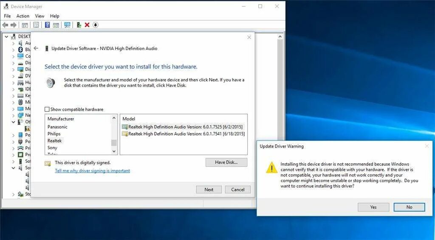
Task: Click the blue question-mark Help toolbar icon
Action: (48, 25)
